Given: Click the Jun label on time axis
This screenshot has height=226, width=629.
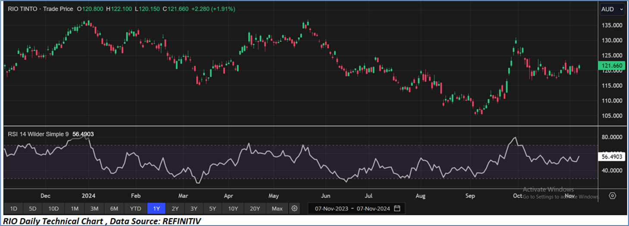Looking at the screenshot, I should tap(326, 196).
